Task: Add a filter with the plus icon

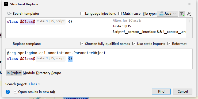Action: coord(189,21)
